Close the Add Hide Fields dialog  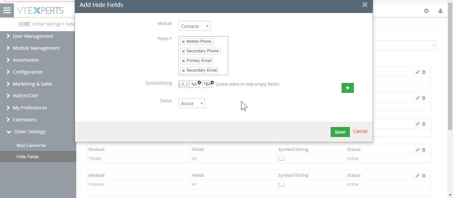click(x=365, y=5)
